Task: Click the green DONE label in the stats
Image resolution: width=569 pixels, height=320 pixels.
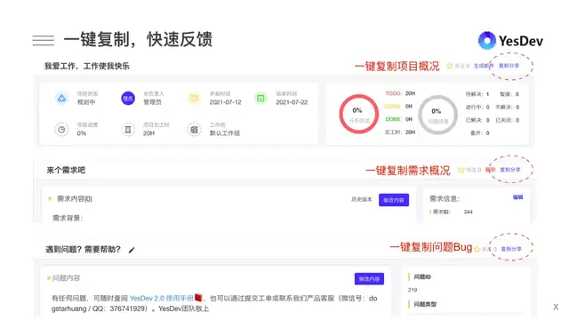Action: 393,119
